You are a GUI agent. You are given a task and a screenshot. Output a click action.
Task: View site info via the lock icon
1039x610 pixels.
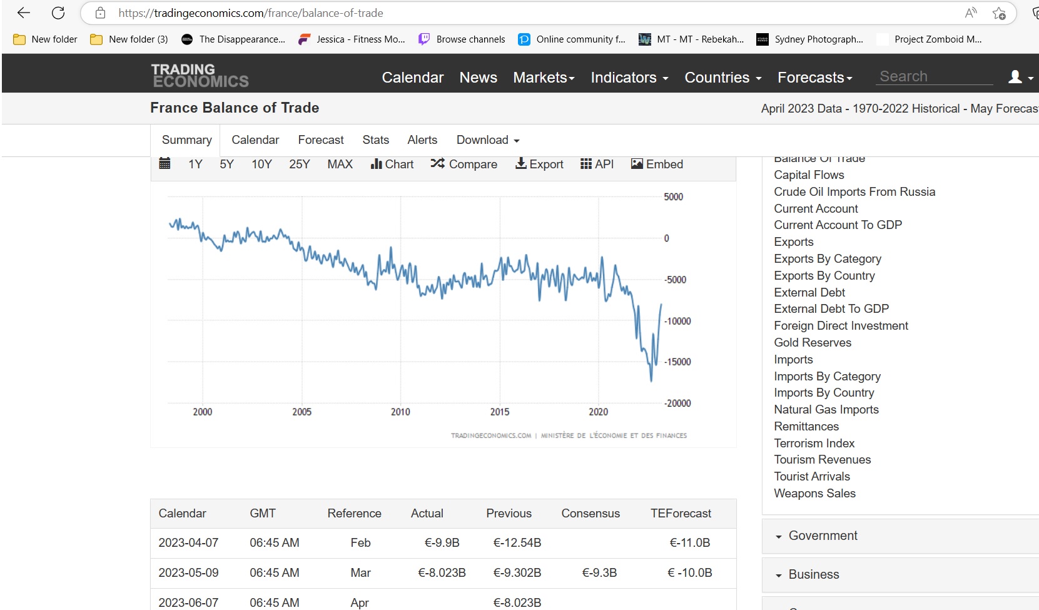(x=100, y=13)
